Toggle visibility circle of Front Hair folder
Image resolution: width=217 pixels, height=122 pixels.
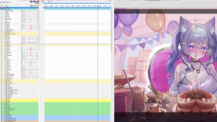[1, 116]
